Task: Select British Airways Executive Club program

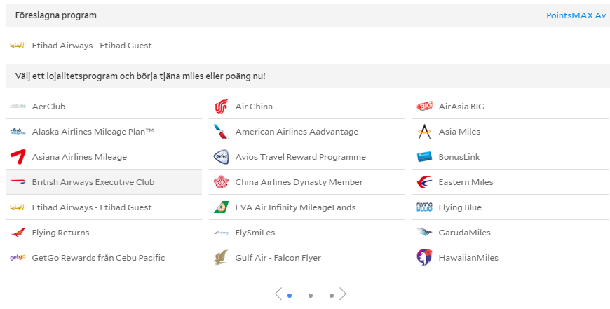Action: pos(93,182)
